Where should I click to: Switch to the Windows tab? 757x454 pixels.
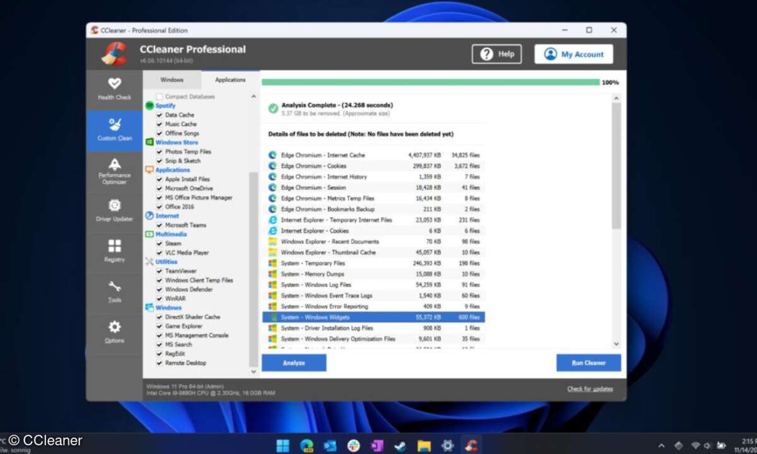coord(172,80)
